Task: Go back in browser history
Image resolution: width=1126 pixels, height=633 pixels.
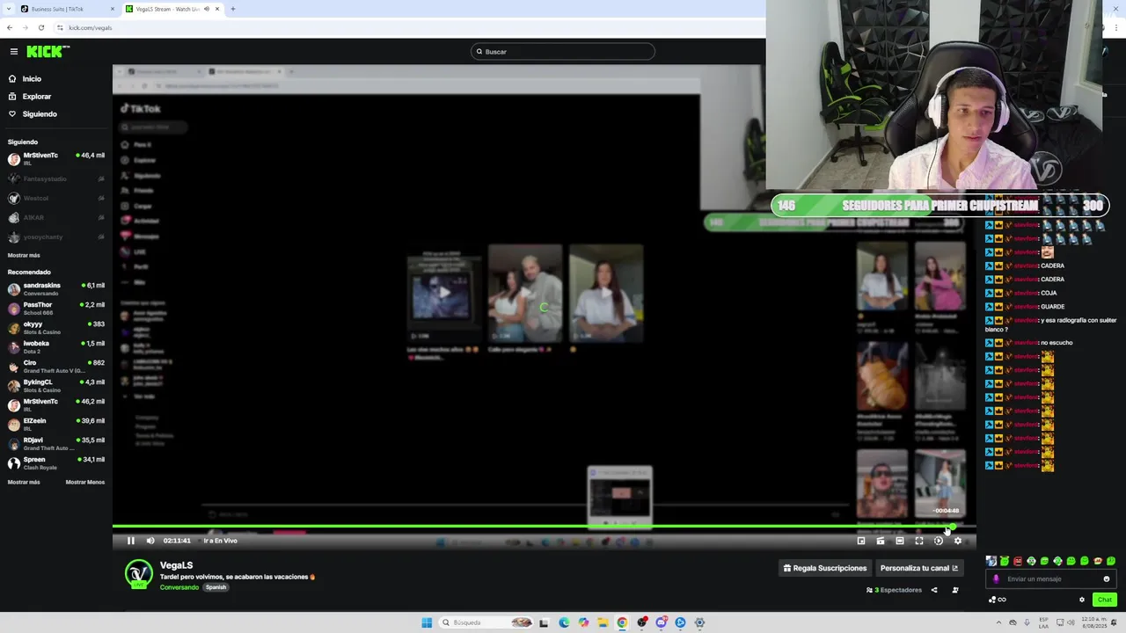Action: [10, 27]
